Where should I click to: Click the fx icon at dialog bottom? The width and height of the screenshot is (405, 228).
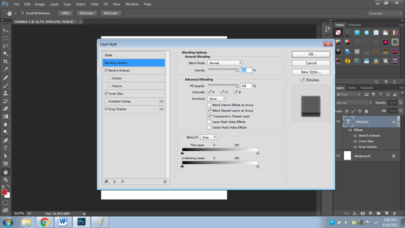pyautogui.click(x=106, y=182)
